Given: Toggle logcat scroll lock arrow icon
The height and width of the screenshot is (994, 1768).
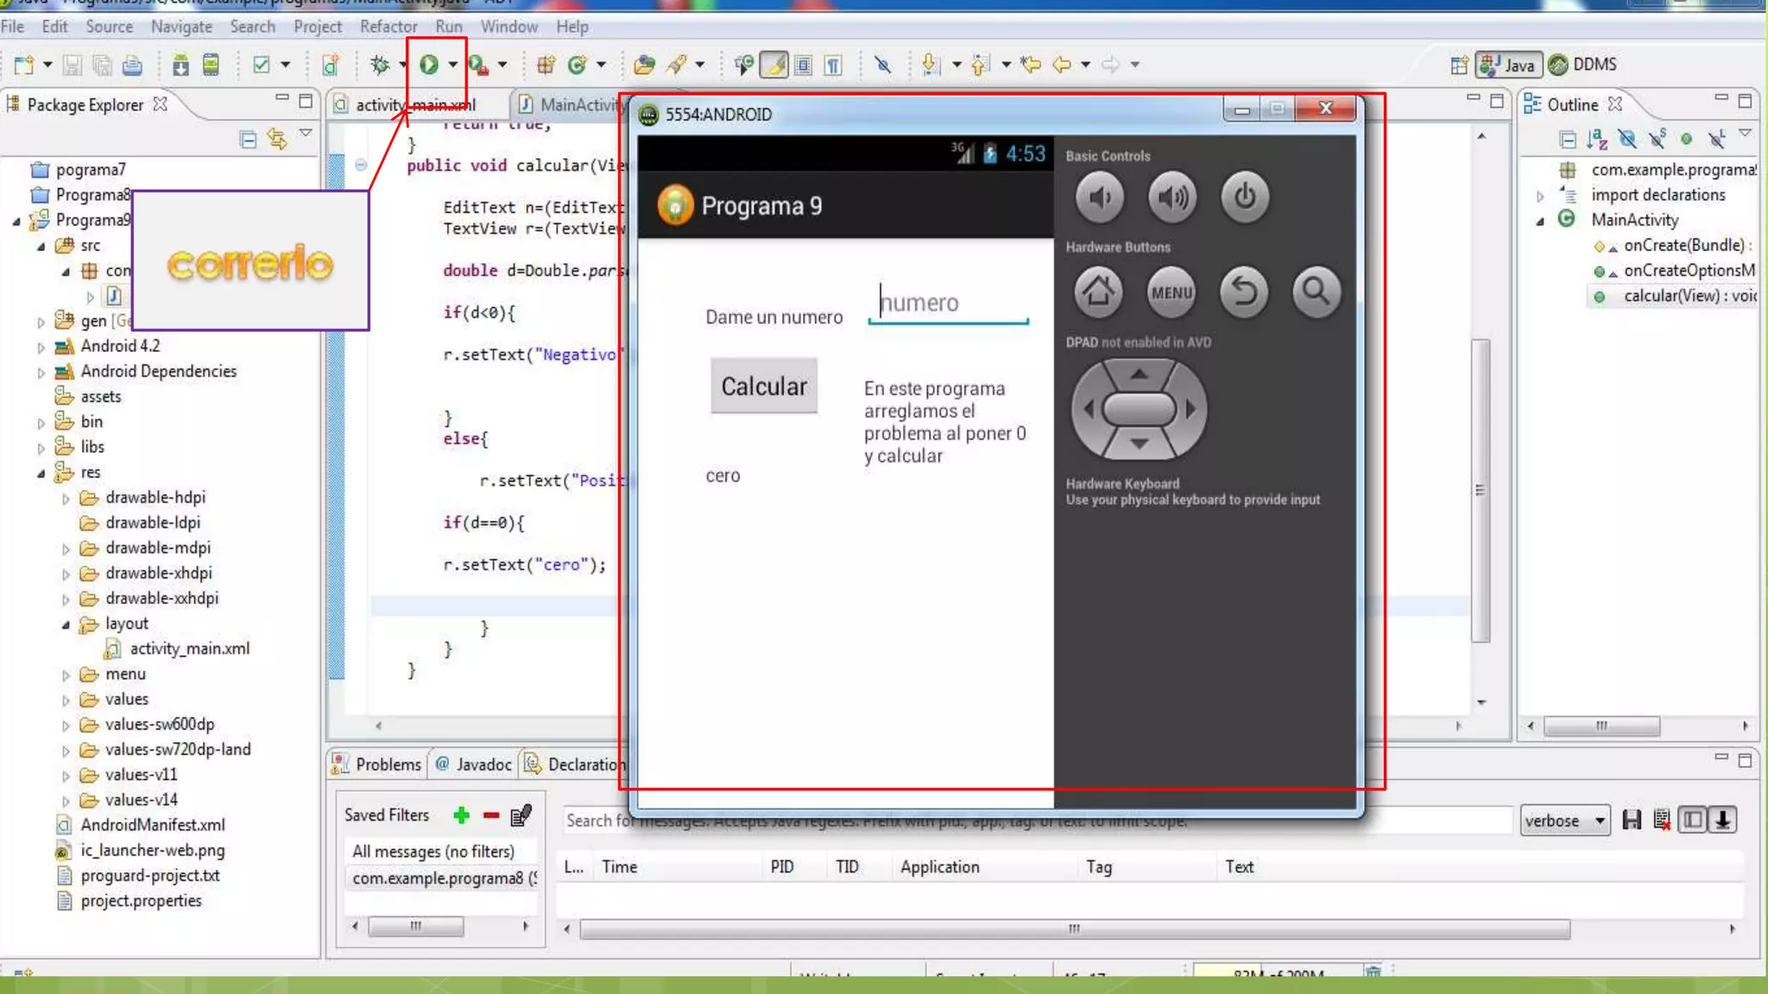Looking at the screenshot, I should (x=1723, y=821).
